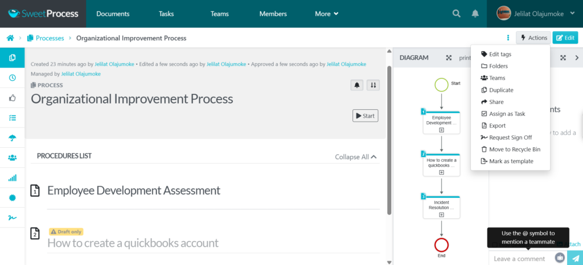The width and height of the screenshot is (583, 265).
Task: Open the sign-off signature icon in sidebar
Action: click(13, 218)
